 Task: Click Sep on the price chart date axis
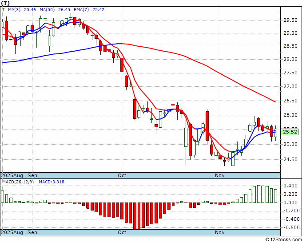32,176
